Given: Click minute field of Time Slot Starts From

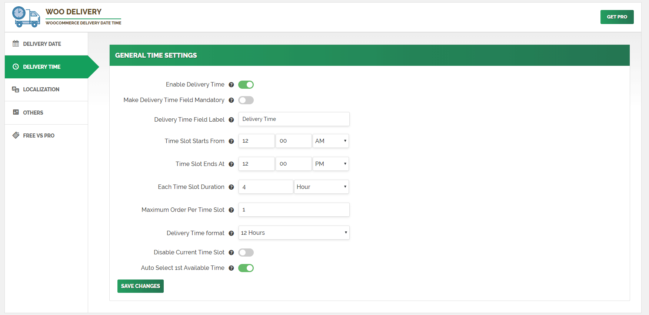Looking at the screenshot, I should pyautogui.click(x=294, y=141).
